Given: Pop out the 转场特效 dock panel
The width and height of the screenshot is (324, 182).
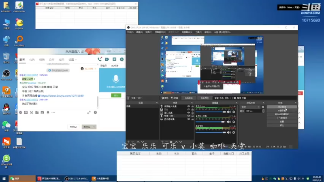Looking at the screenshot, I should coord(263,103).
